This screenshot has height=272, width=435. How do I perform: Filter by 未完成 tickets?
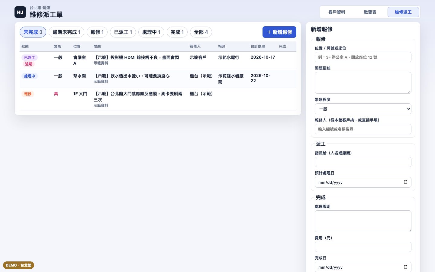33,32
